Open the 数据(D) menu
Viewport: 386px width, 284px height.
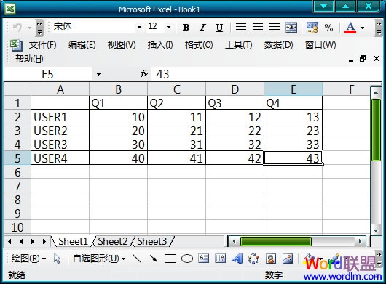[278, 45]
